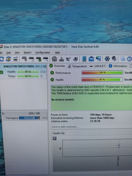Click the 'Power on time:' label
The height and width of the screenshot is (176, 132).
point(59,115)
